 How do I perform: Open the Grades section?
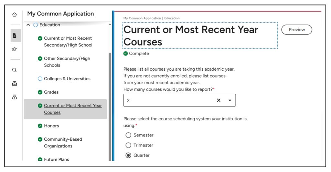[x=51, y=92]
